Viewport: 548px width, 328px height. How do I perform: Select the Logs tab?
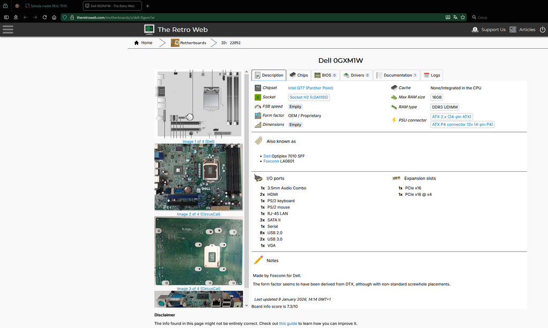tap(432, 75)
